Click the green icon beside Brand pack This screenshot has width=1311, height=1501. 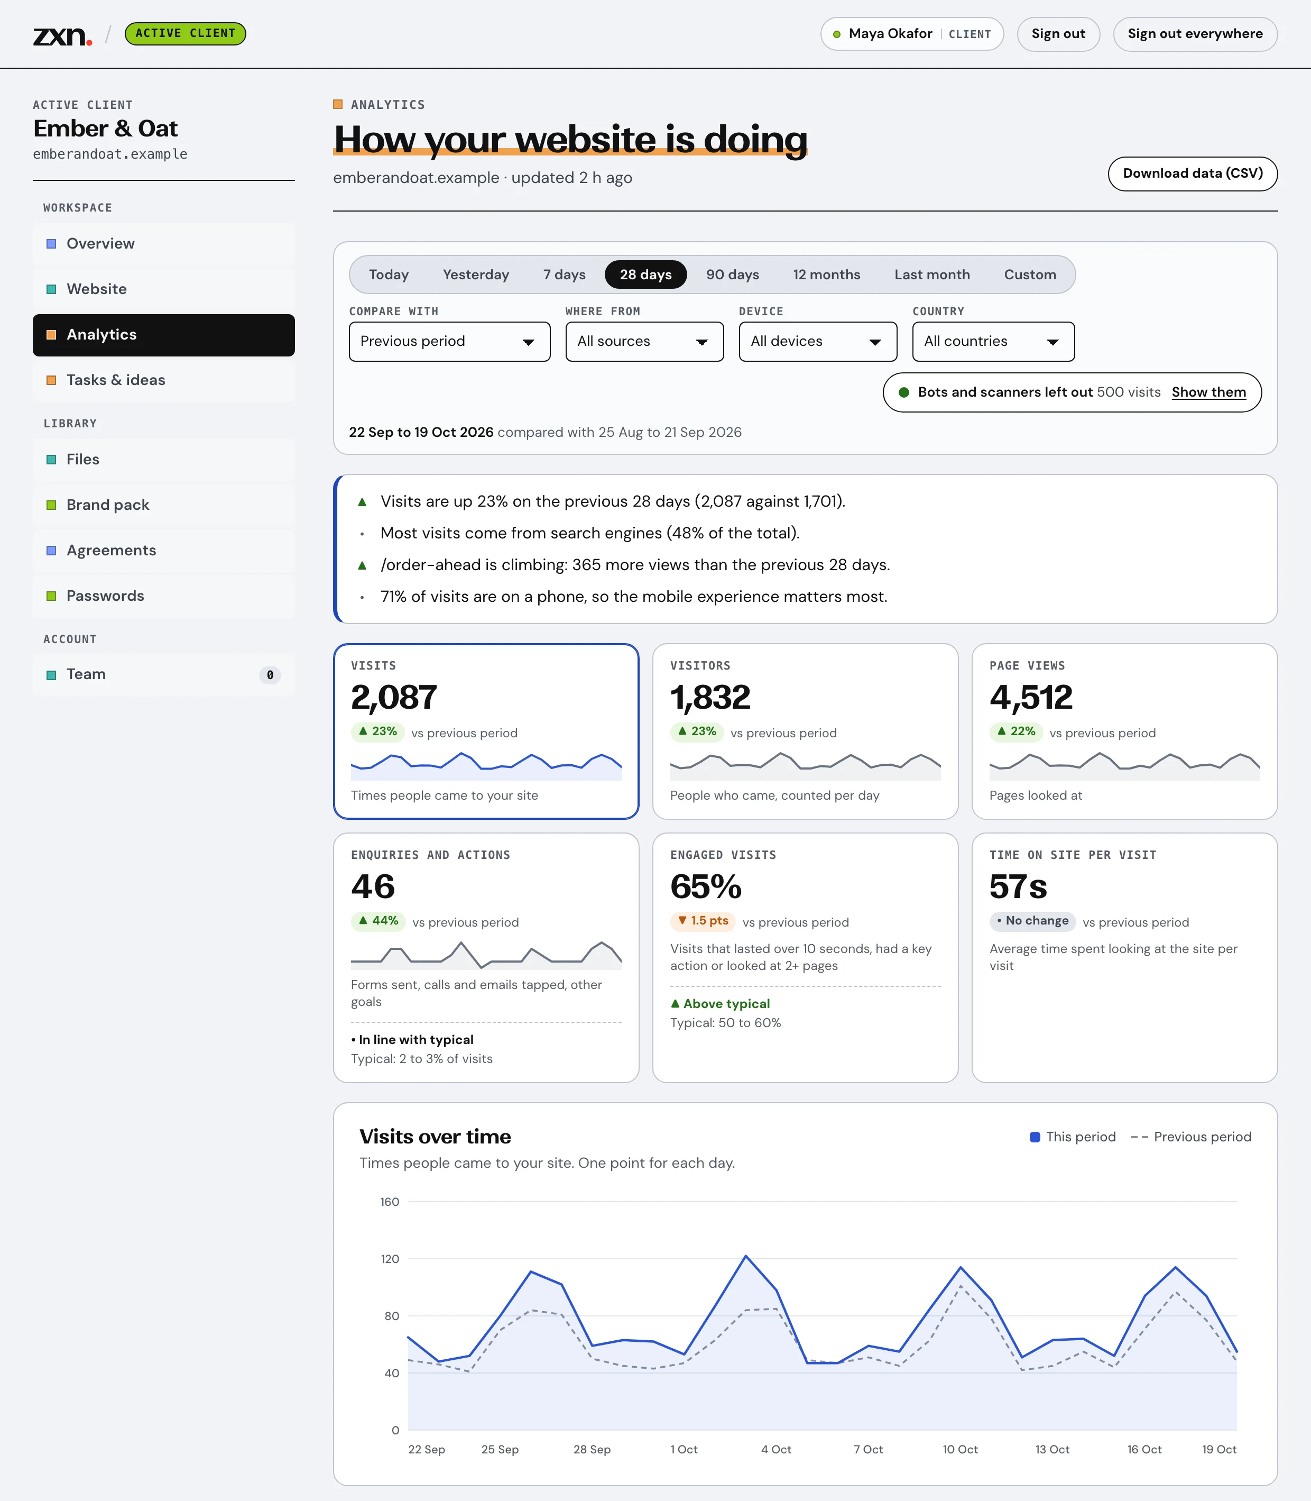click(x=51, y=505)
